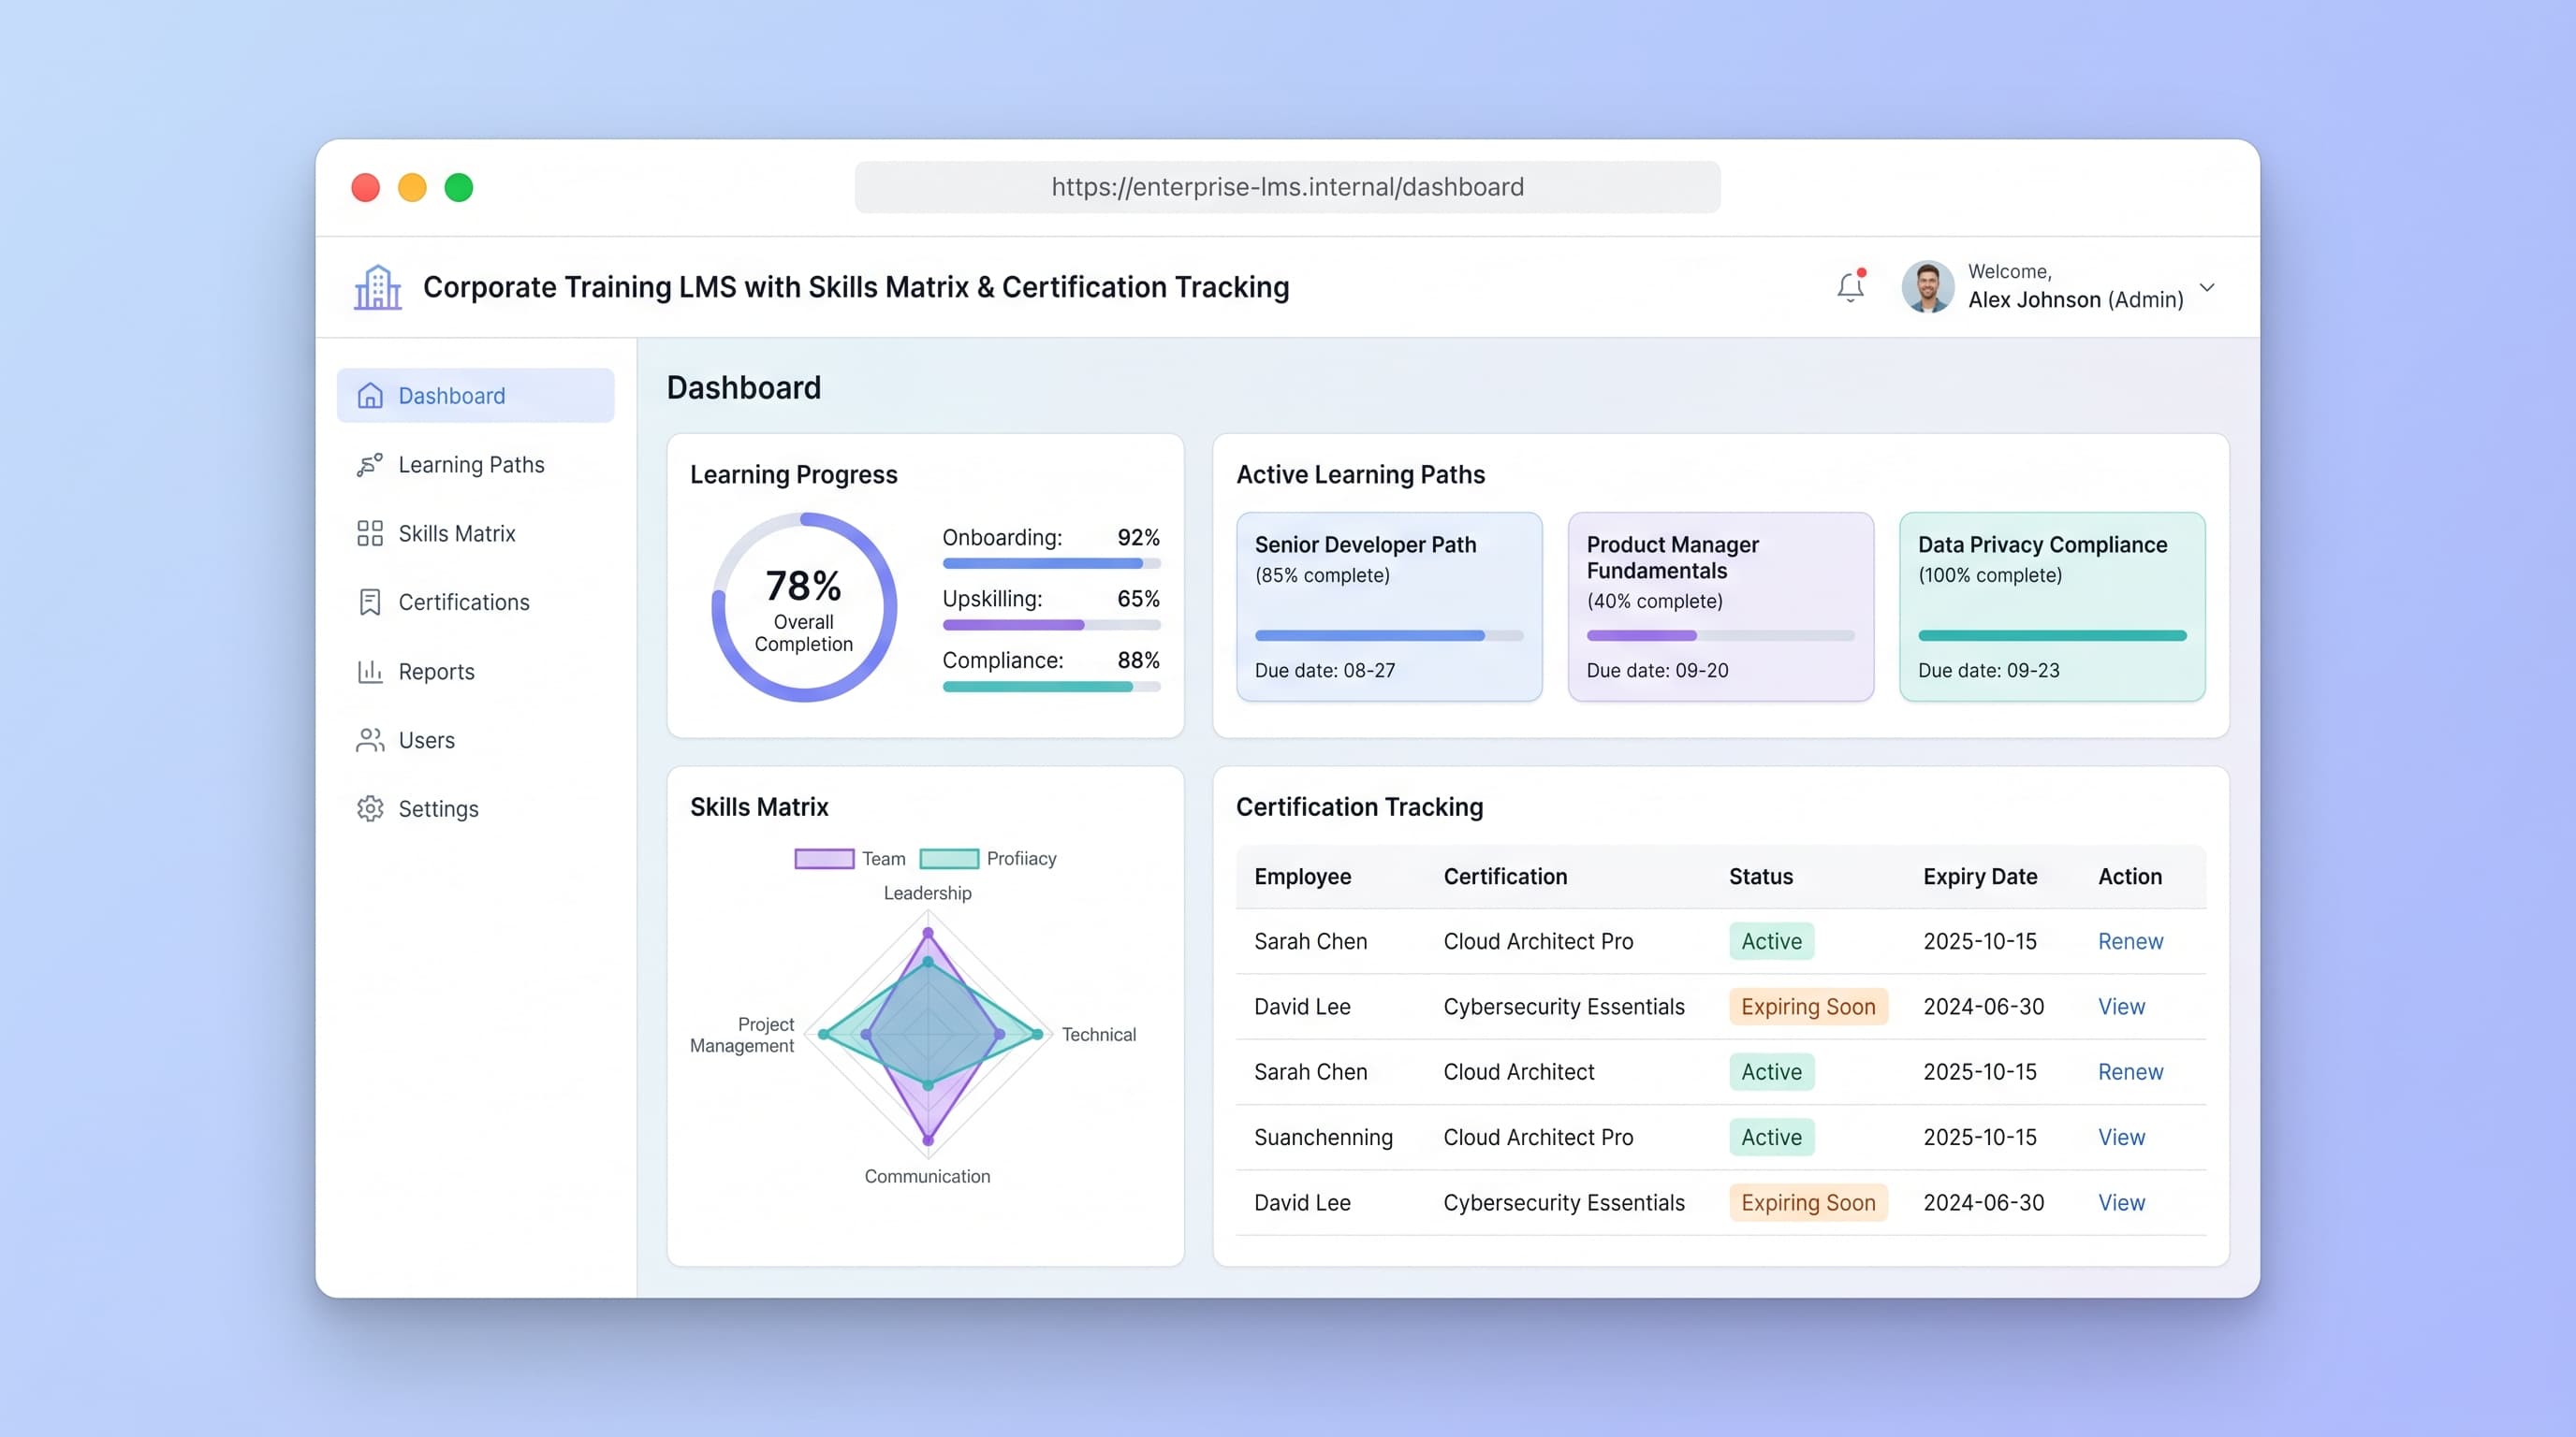Click the corporate building logo icon
The image size is (2576, 1437).
point(378,287)
